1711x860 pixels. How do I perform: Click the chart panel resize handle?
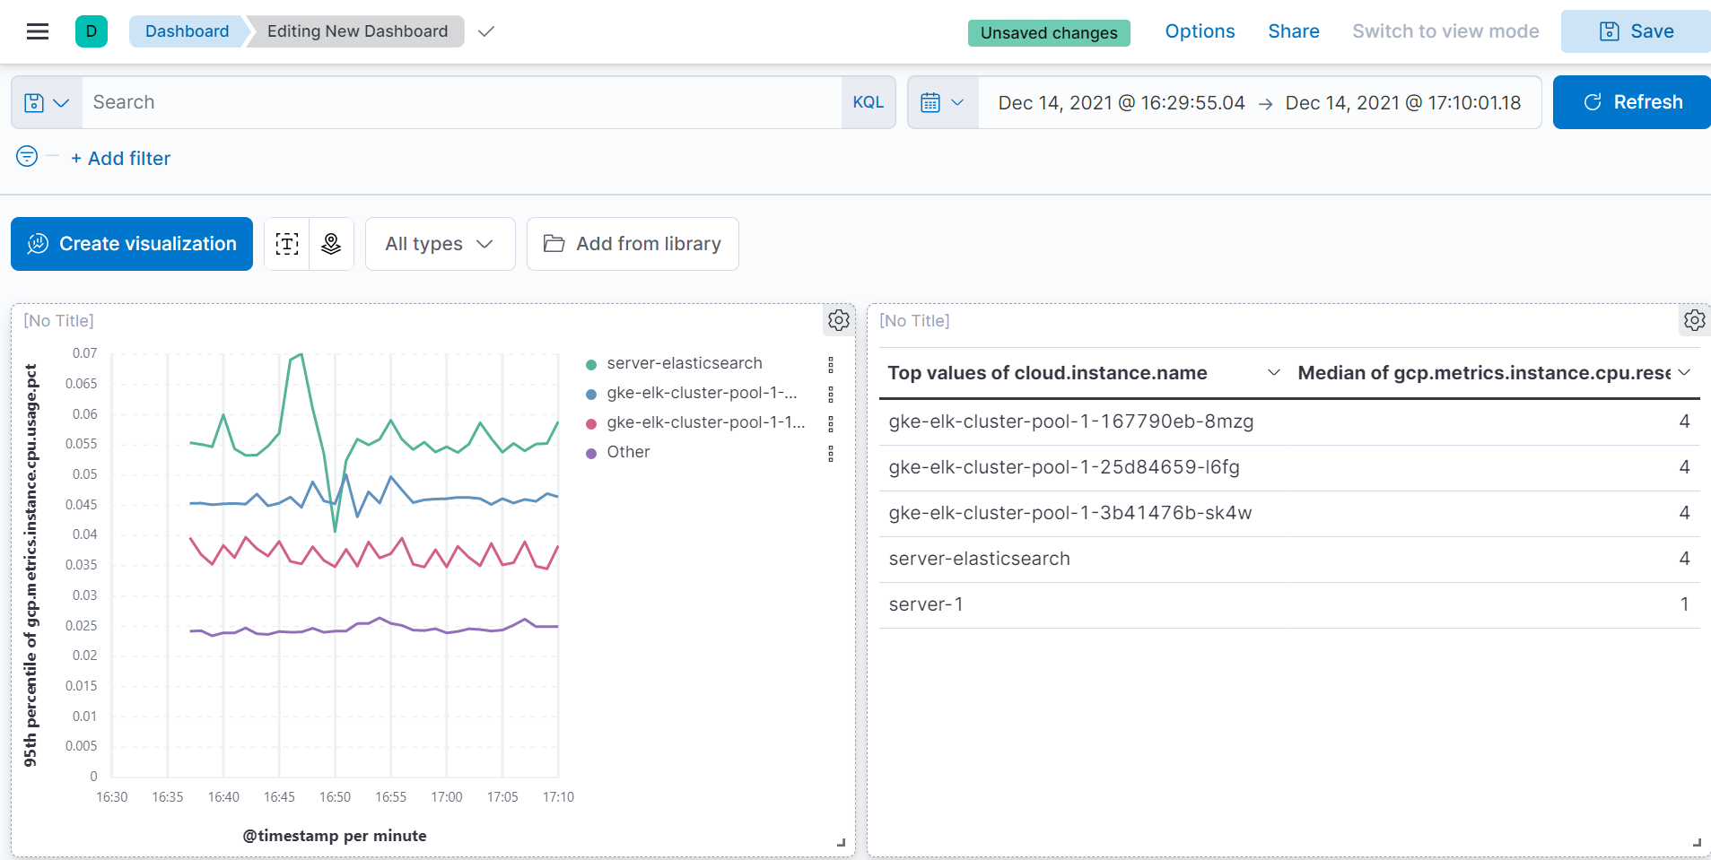pos(841,842)
